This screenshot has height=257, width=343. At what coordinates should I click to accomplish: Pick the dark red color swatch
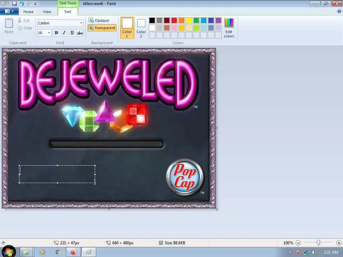tap(167, 20)
